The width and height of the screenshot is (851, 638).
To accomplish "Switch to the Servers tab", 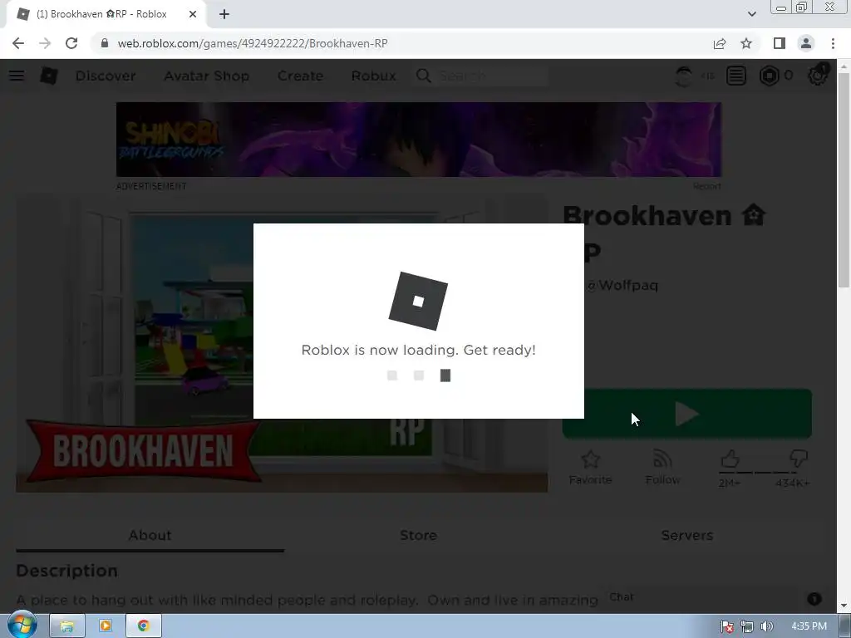I will [x=687, y=536].
